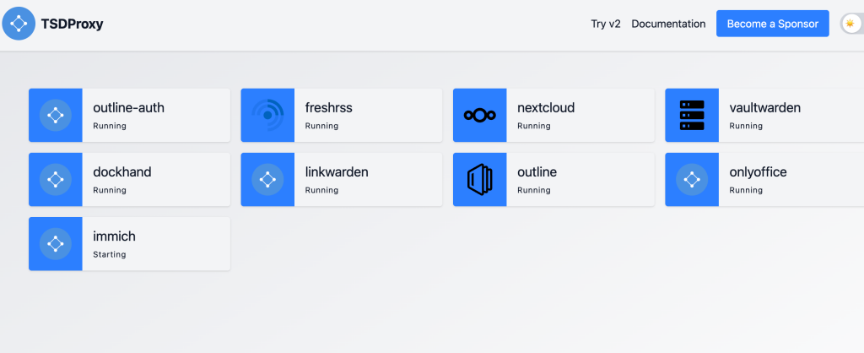Click the vaultwarden server icon
The width and height of the screenshot is (864, 353).
[x=692, y=115]
